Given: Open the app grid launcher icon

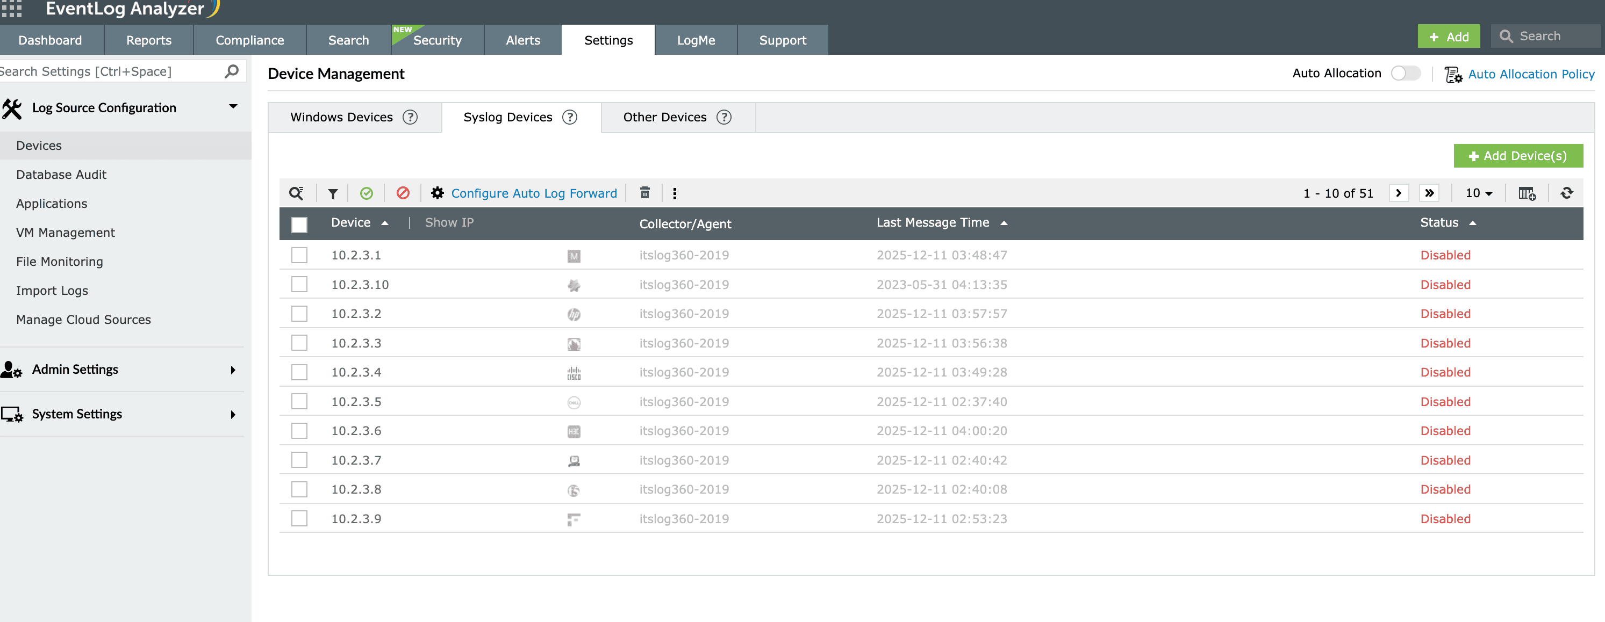Looking at the screenshot, I should click(11, 8).
